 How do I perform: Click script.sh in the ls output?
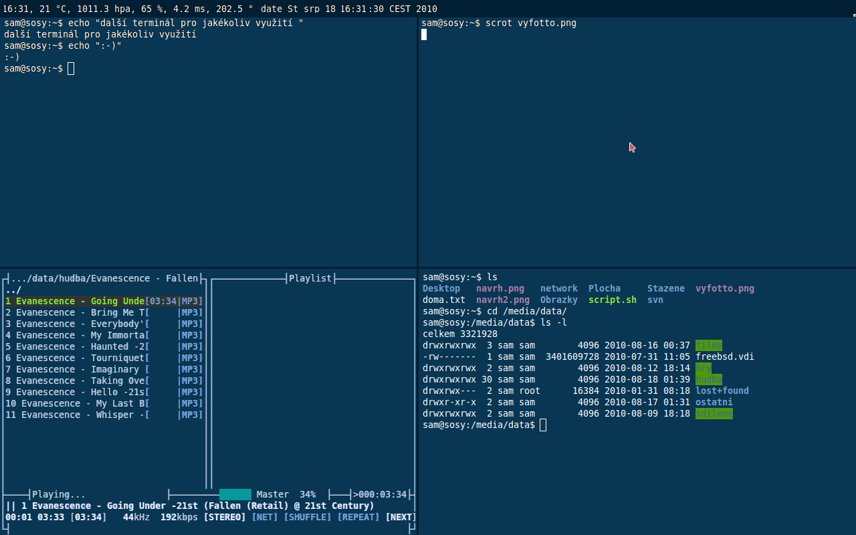(613, 300)
